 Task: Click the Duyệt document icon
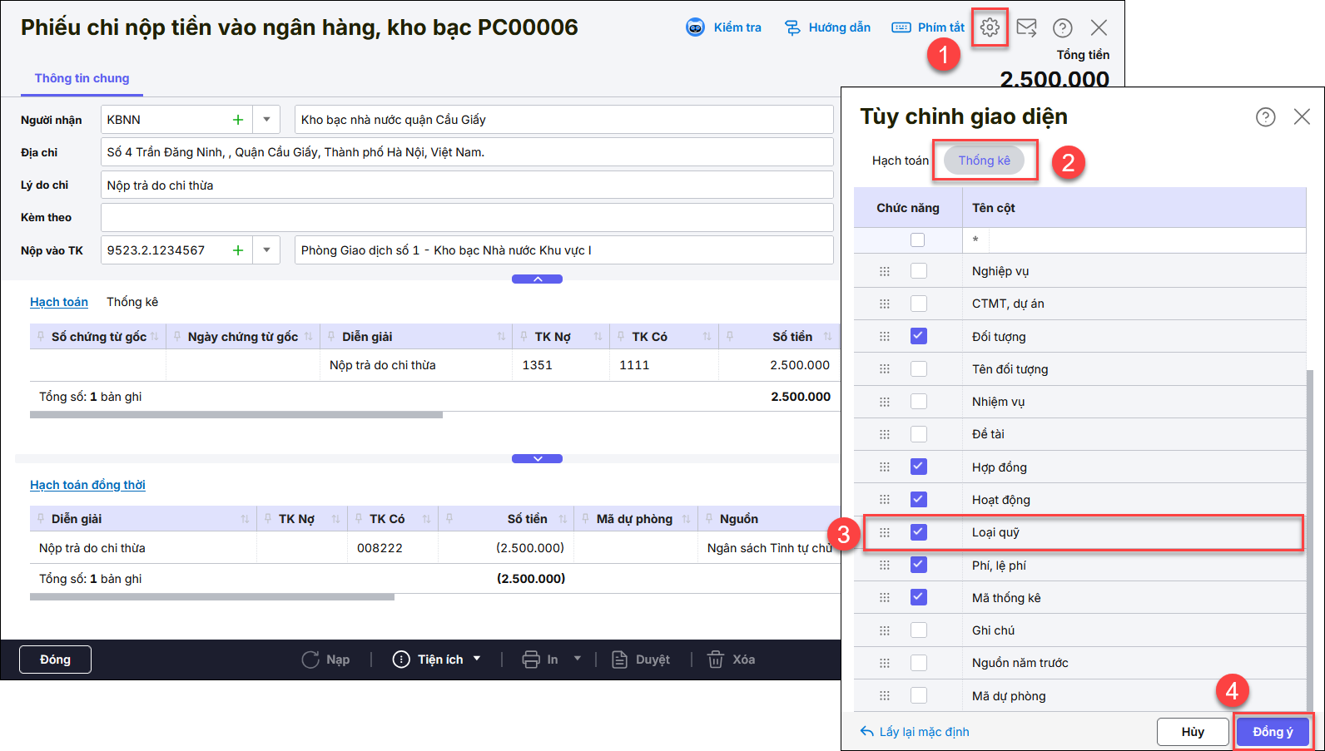pyautogui.click(x=619, y=660)
